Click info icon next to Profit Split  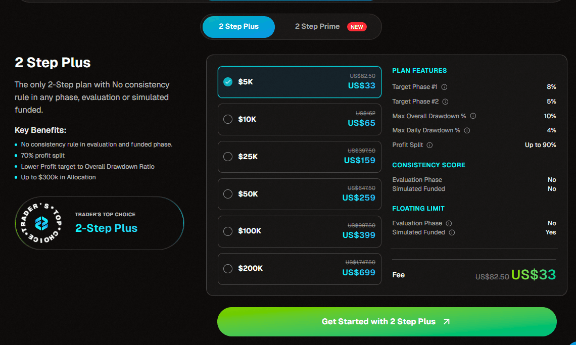click(x=429, y=145)
